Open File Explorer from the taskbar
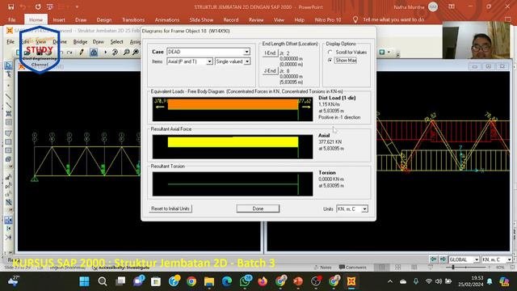517x291 pixels. coord(209,281)
